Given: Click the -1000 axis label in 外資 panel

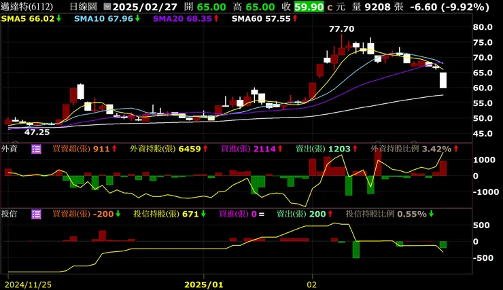Looking at the screenshot, I should pyautogui.click(x=487, y=192).
